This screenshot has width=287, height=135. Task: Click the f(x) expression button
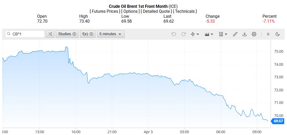tap(88, 34)
